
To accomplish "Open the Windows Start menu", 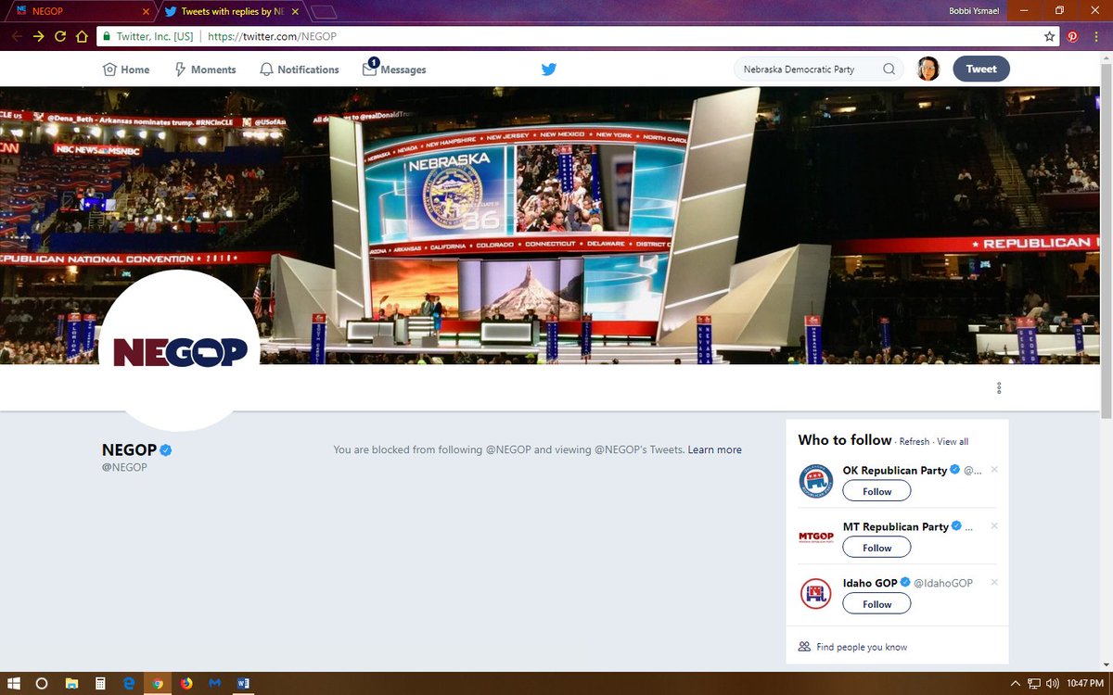I will pos(14,683).
